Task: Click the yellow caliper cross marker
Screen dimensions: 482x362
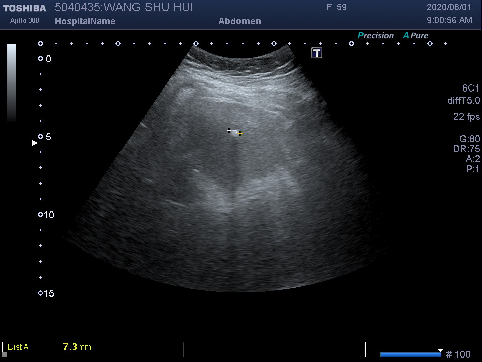Action: click(x=240, y=134)
